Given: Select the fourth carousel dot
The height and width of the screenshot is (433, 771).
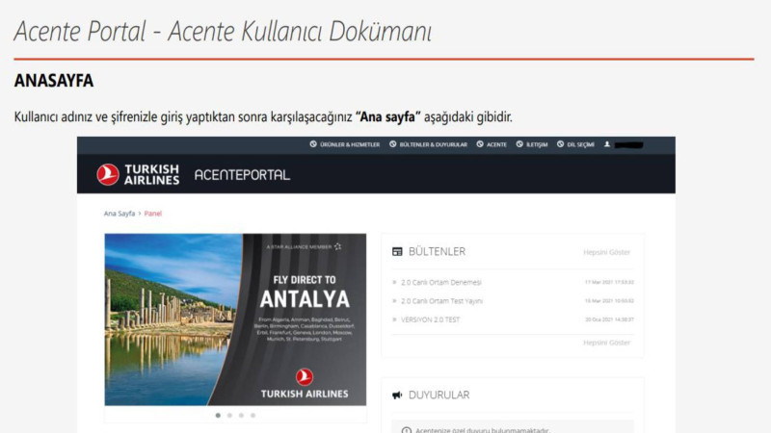Looking at the screenshot, I should click(x=253, y=416).
